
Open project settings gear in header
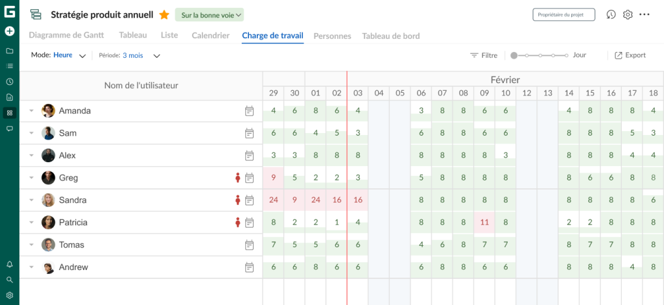click(x=628, y=14)
